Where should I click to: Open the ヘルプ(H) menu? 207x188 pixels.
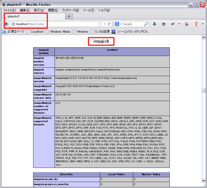[x=104, y=10]
